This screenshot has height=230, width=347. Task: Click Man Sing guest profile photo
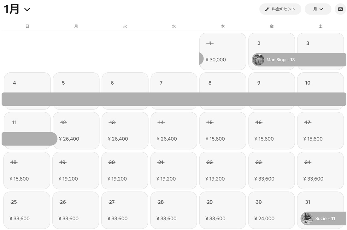tap(258, 59)
